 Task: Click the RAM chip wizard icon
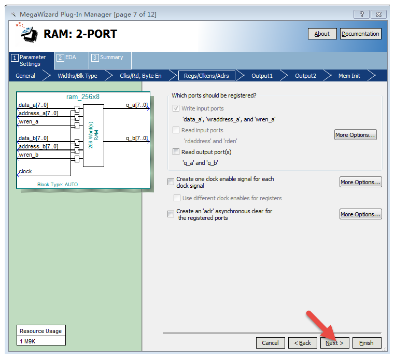[x=28, y=33]
